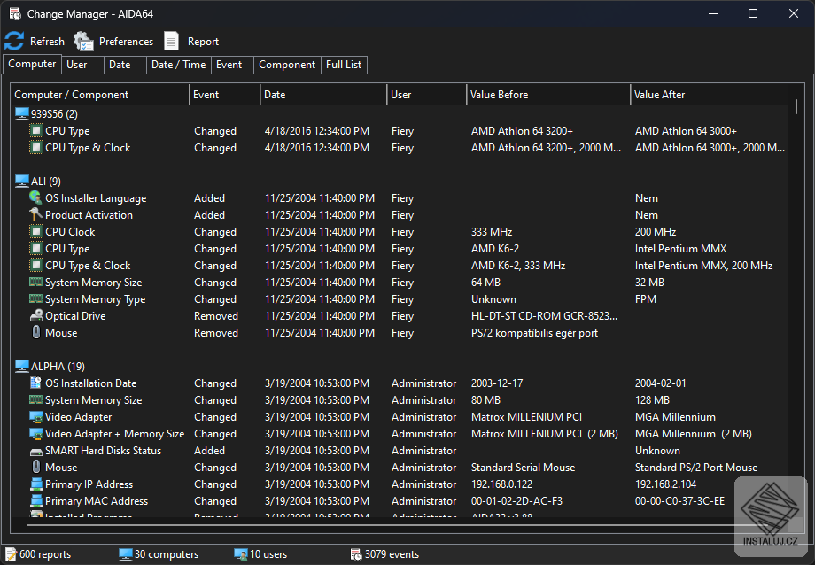Open the Date / Time tab
The image size is (815, 565).
178,65
